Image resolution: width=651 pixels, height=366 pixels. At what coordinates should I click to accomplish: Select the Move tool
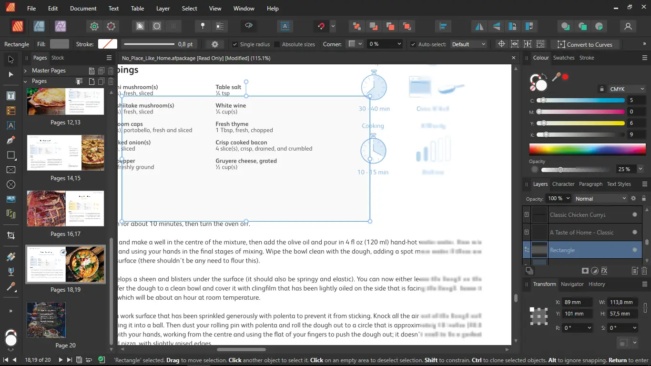[10, 59]
